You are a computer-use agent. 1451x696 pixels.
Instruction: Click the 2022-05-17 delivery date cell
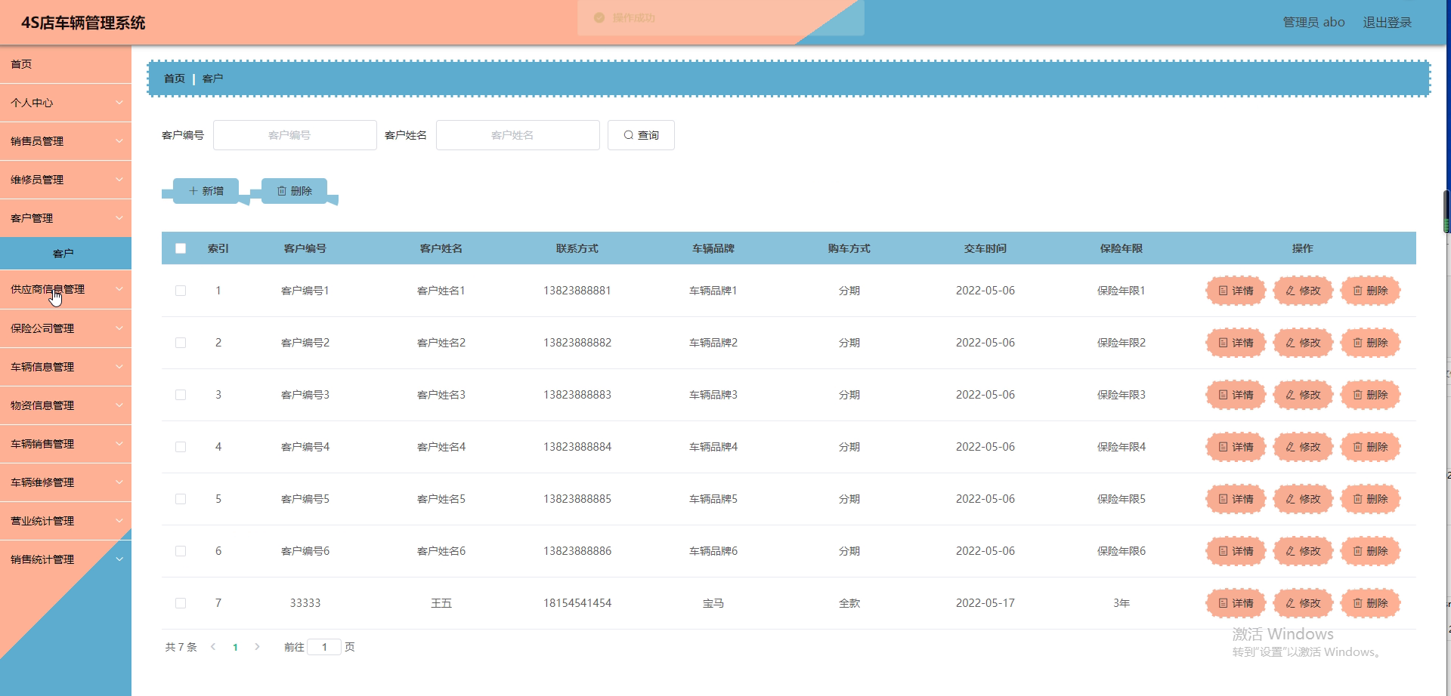coord(985,603)
